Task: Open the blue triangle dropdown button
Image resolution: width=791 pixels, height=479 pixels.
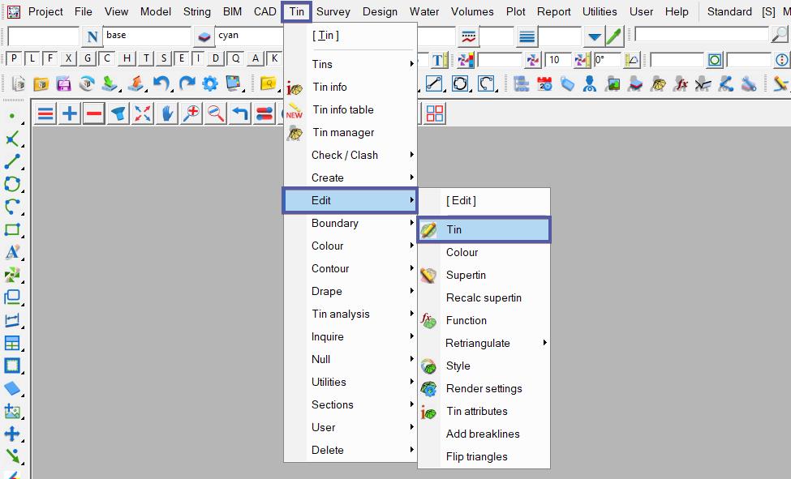Action: point(594,36)
